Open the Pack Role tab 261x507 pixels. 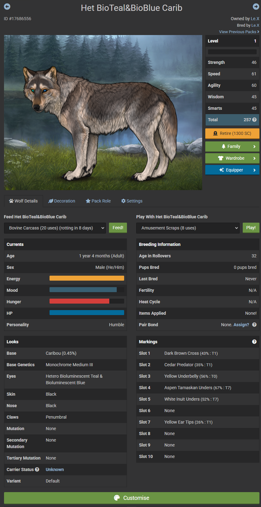click(98, 201)
